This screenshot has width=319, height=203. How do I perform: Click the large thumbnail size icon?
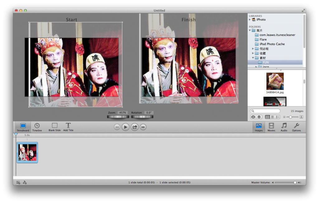301,117
